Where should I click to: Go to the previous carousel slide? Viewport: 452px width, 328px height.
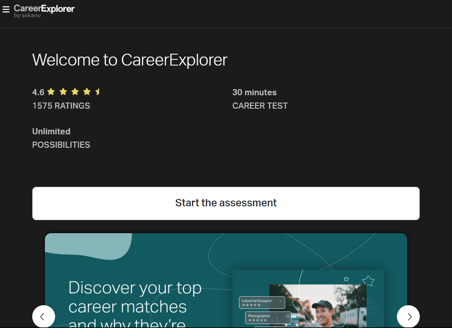[x=43, y=317]
